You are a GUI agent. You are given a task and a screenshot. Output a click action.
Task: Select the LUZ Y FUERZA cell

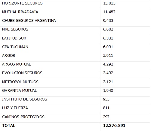[x=15, y=108]
